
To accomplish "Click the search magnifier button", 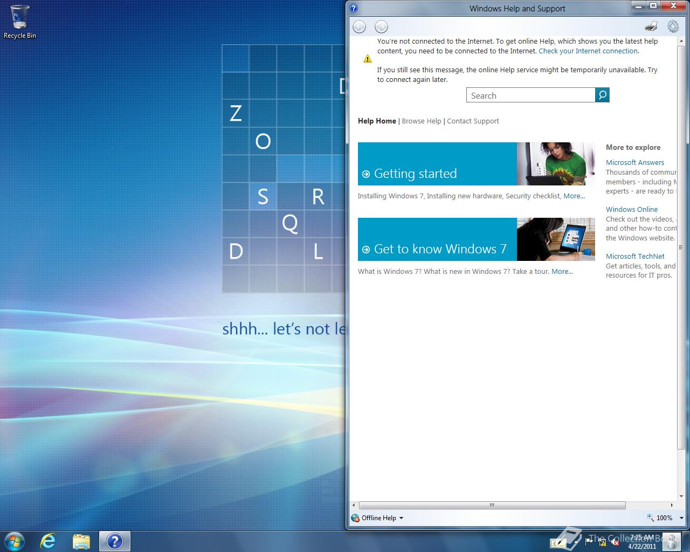I will [602, 95].
